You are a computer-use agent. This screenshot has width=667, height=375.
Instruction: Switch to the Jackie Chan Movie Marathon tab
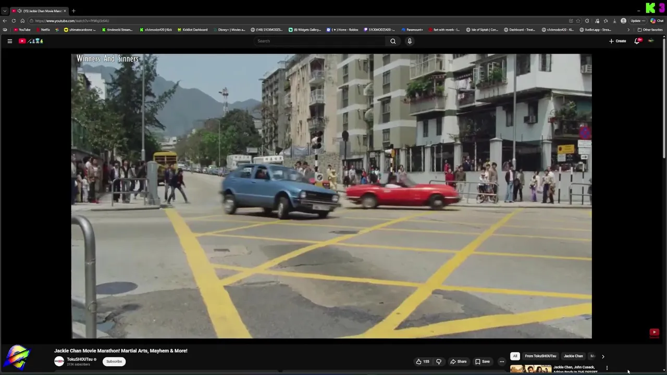pos(40,11)
